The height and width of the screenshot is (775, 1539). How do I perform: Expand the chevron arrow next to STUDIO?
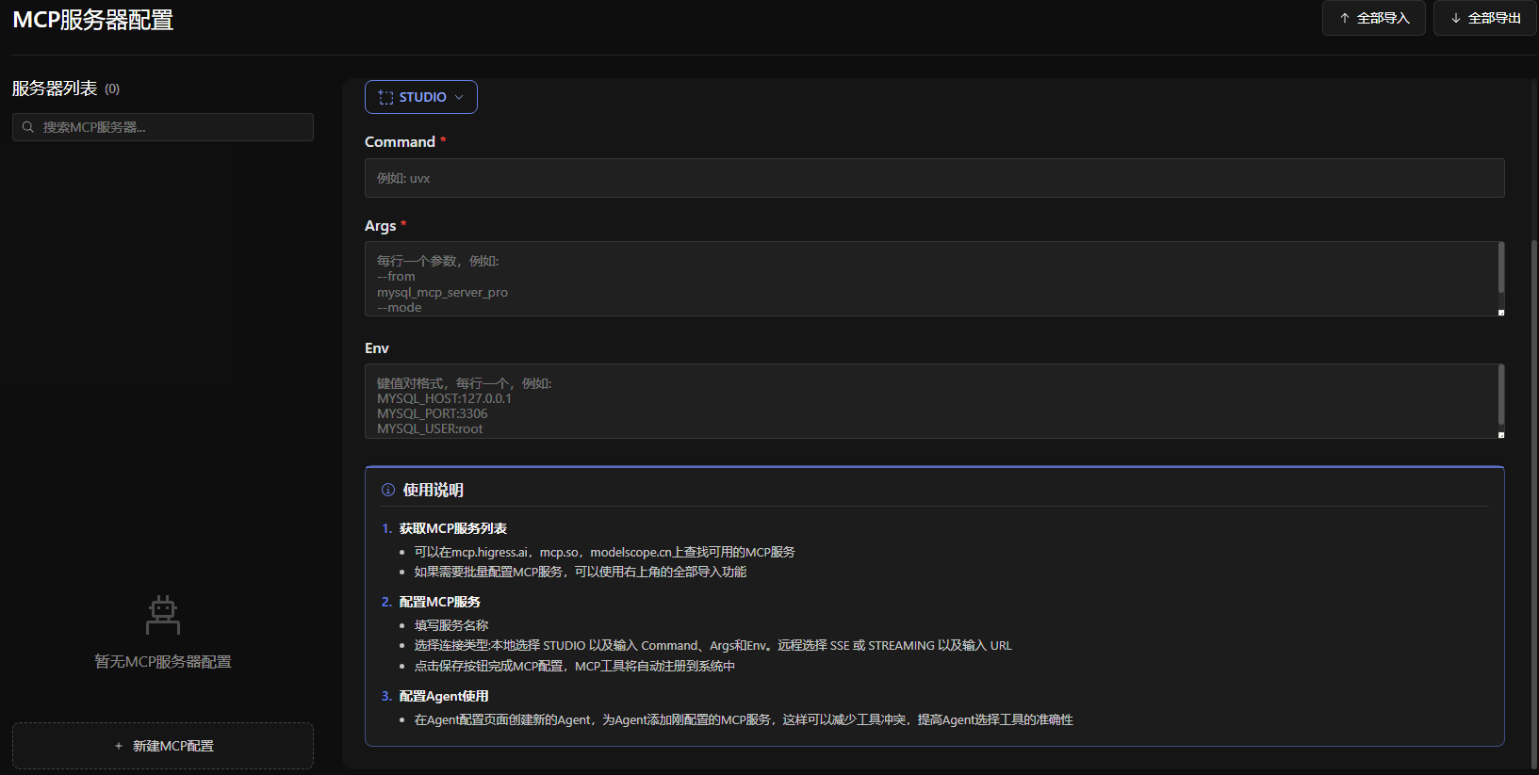pyautogui.click(x=459, y=97)
